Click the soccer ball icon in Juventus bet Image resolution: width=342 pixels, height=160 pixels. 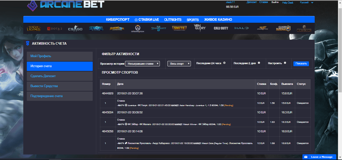pos(126,105)
